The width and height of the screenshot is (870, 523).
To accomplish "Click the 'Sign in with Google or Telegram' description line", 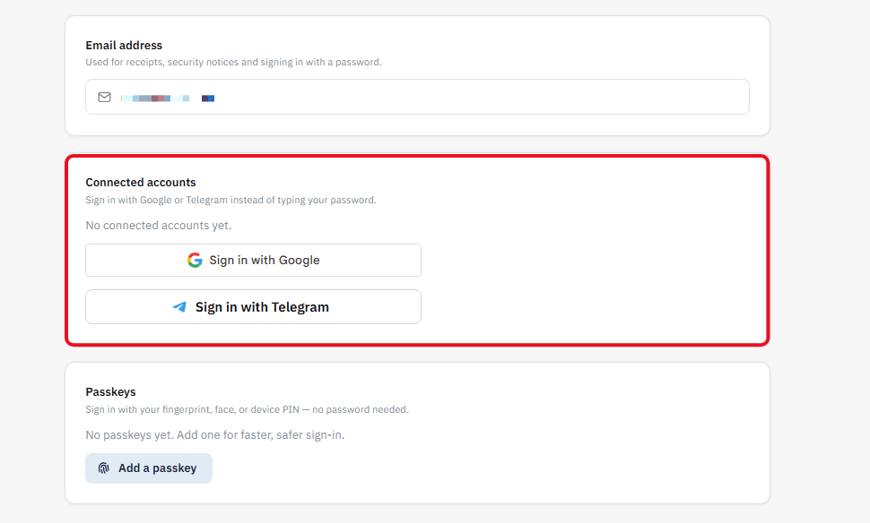I will (x=231, y=200).
